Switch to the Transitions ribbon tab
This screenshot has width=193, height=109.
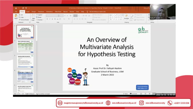pyautogui.click(x=41, y=12)
